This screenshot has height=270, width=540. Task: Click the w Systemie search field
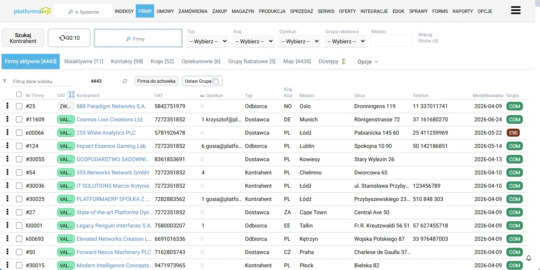tap(83, 12)
